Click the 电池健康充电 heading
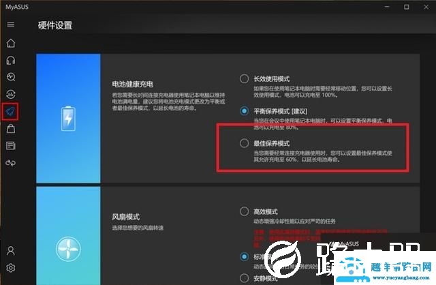The height and width of the screenshot is (285, 436). tap(132, 84)
